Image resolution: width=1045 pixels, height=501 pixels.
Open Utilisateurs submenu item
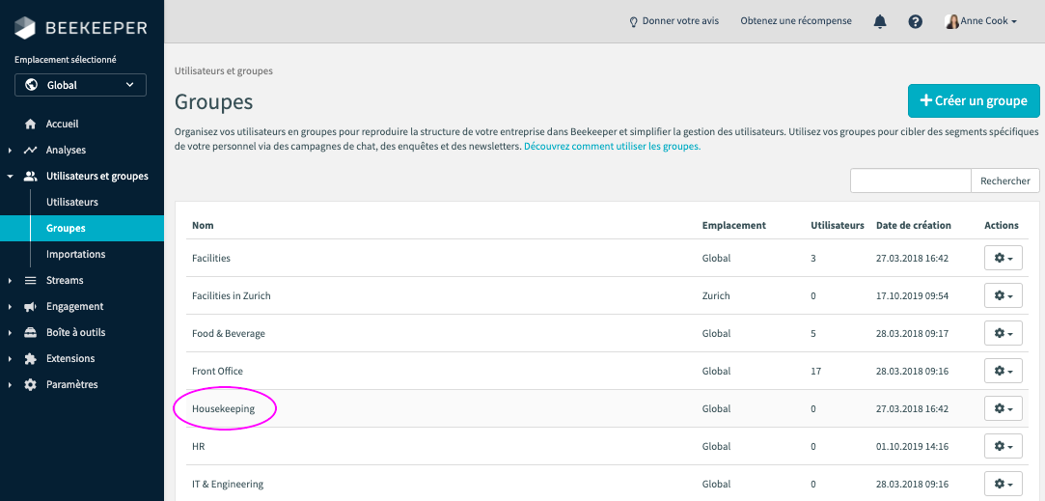[x=72, y=202]
